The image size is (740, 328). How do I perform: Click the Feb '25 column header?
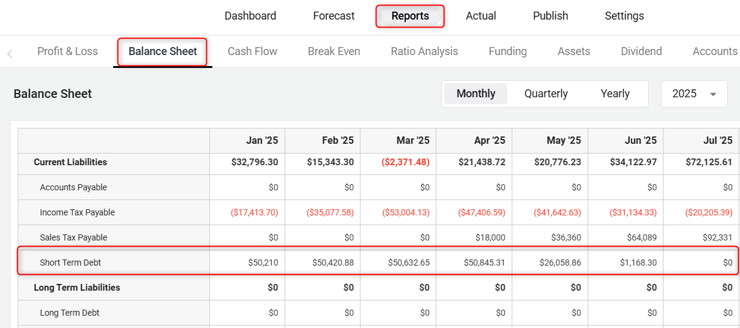(x=338, y=141)
